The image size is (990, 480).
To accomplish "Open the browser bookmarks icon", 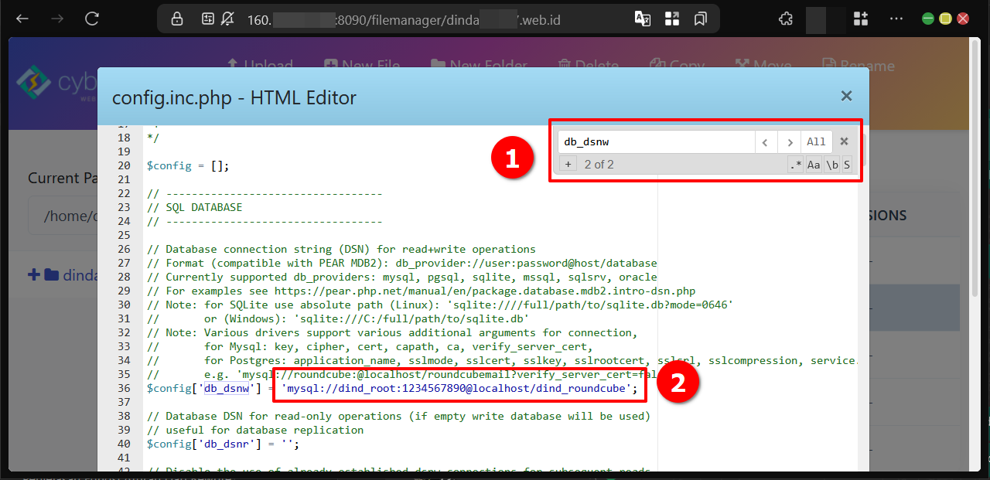I will click(x=701, y=19).
